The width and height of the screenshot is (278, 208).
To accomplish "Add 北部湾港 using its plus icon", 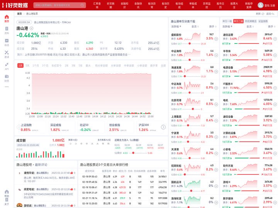I will (216, 104).
